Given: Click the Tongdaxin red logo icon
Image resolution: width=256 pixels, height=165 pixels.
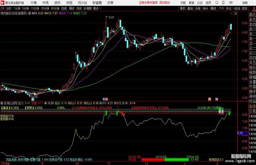Looking at the screenshot, I should tap(2, 3).
